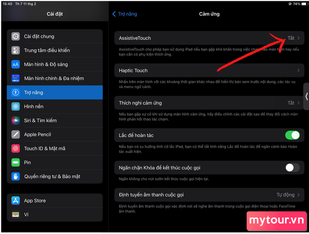
Task: Select Màn hình chính & Đa nhiệm row
Action: 55,78
